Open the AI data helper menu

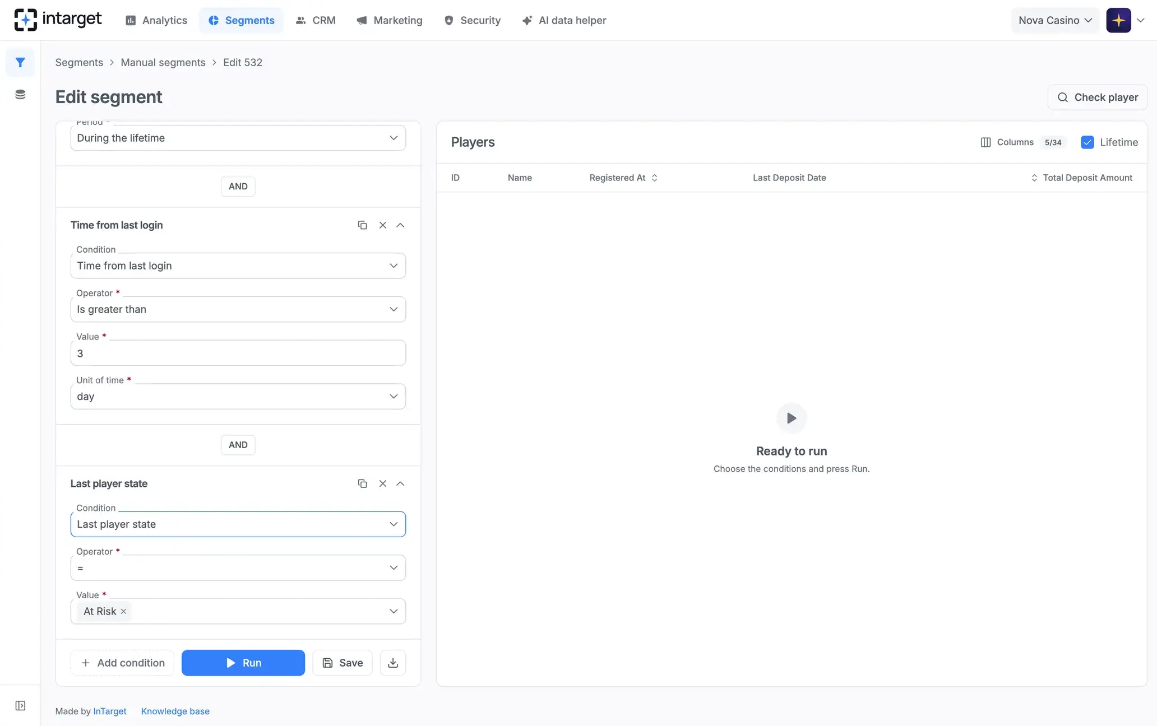(x=564, y=20)
